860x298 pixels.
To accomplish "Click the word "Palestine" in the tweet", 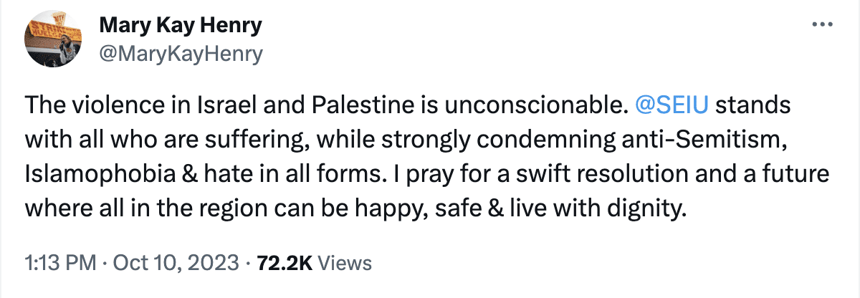I will point(348,106).
